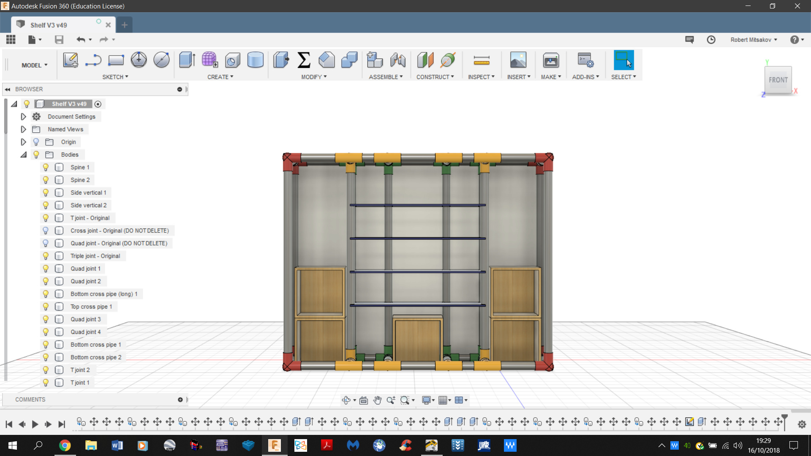The image size is (811, 456).
Task: Select the Joint tool icon
Action: [x=398, y=60]
